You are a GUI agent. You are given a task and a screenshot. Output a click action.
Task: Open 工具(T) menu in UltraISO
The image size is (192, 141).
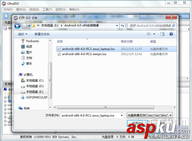click(47, 10)
